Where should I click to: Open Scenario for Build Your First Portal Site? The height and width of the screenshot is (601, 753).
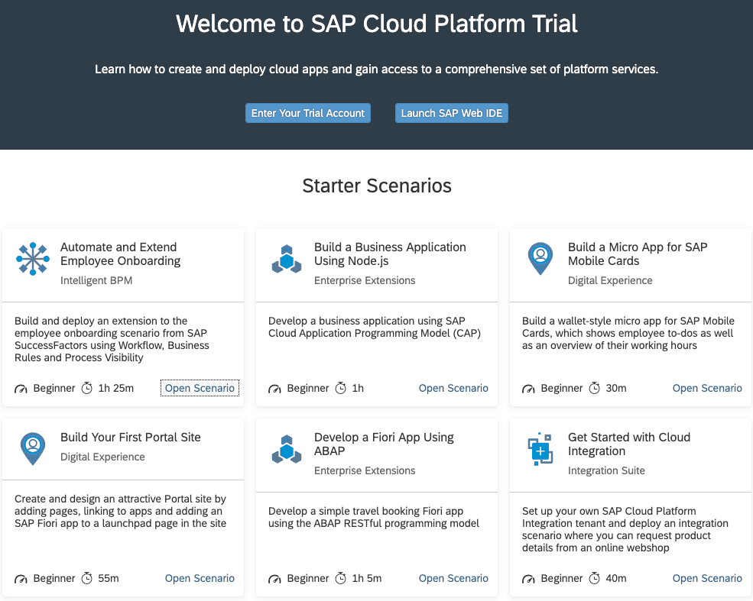[x=200, y=579]
